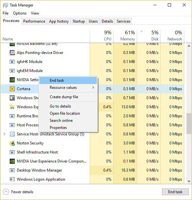Select Open file location menu entry
The image size is (192, 200).
point(68,113)
